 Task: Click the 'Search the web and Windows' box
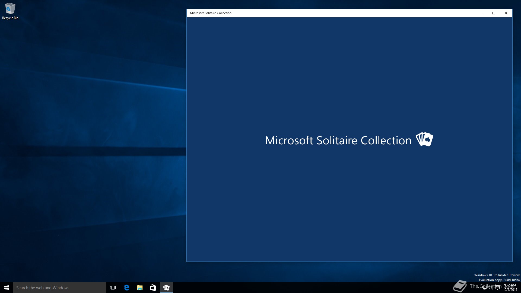(60, 288)
